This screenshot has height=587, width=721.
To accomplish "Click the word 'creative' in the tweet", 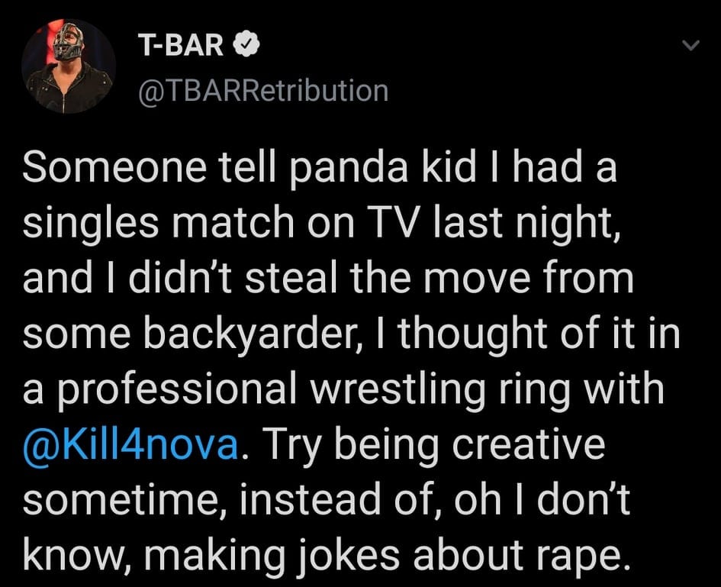I will (528, 443).
